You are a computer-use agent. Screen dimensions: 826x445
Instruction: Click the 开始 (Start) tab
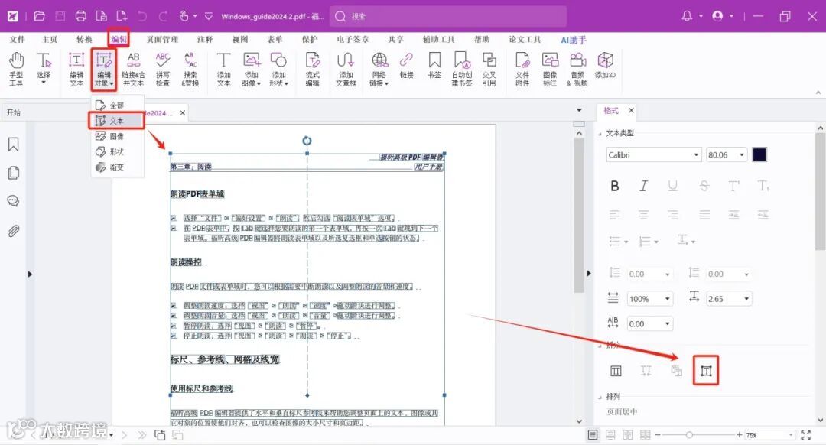click(x=14, y=112)
